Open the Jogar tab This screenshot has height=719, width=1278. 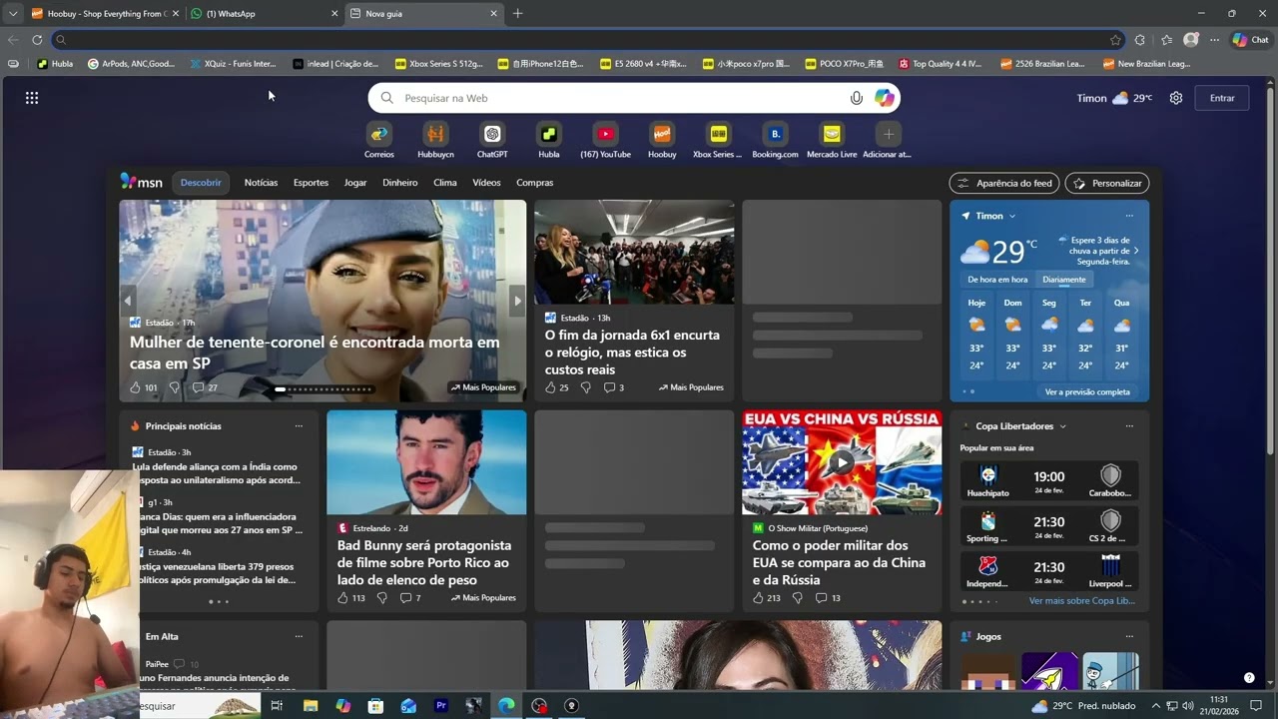(355, 183)
